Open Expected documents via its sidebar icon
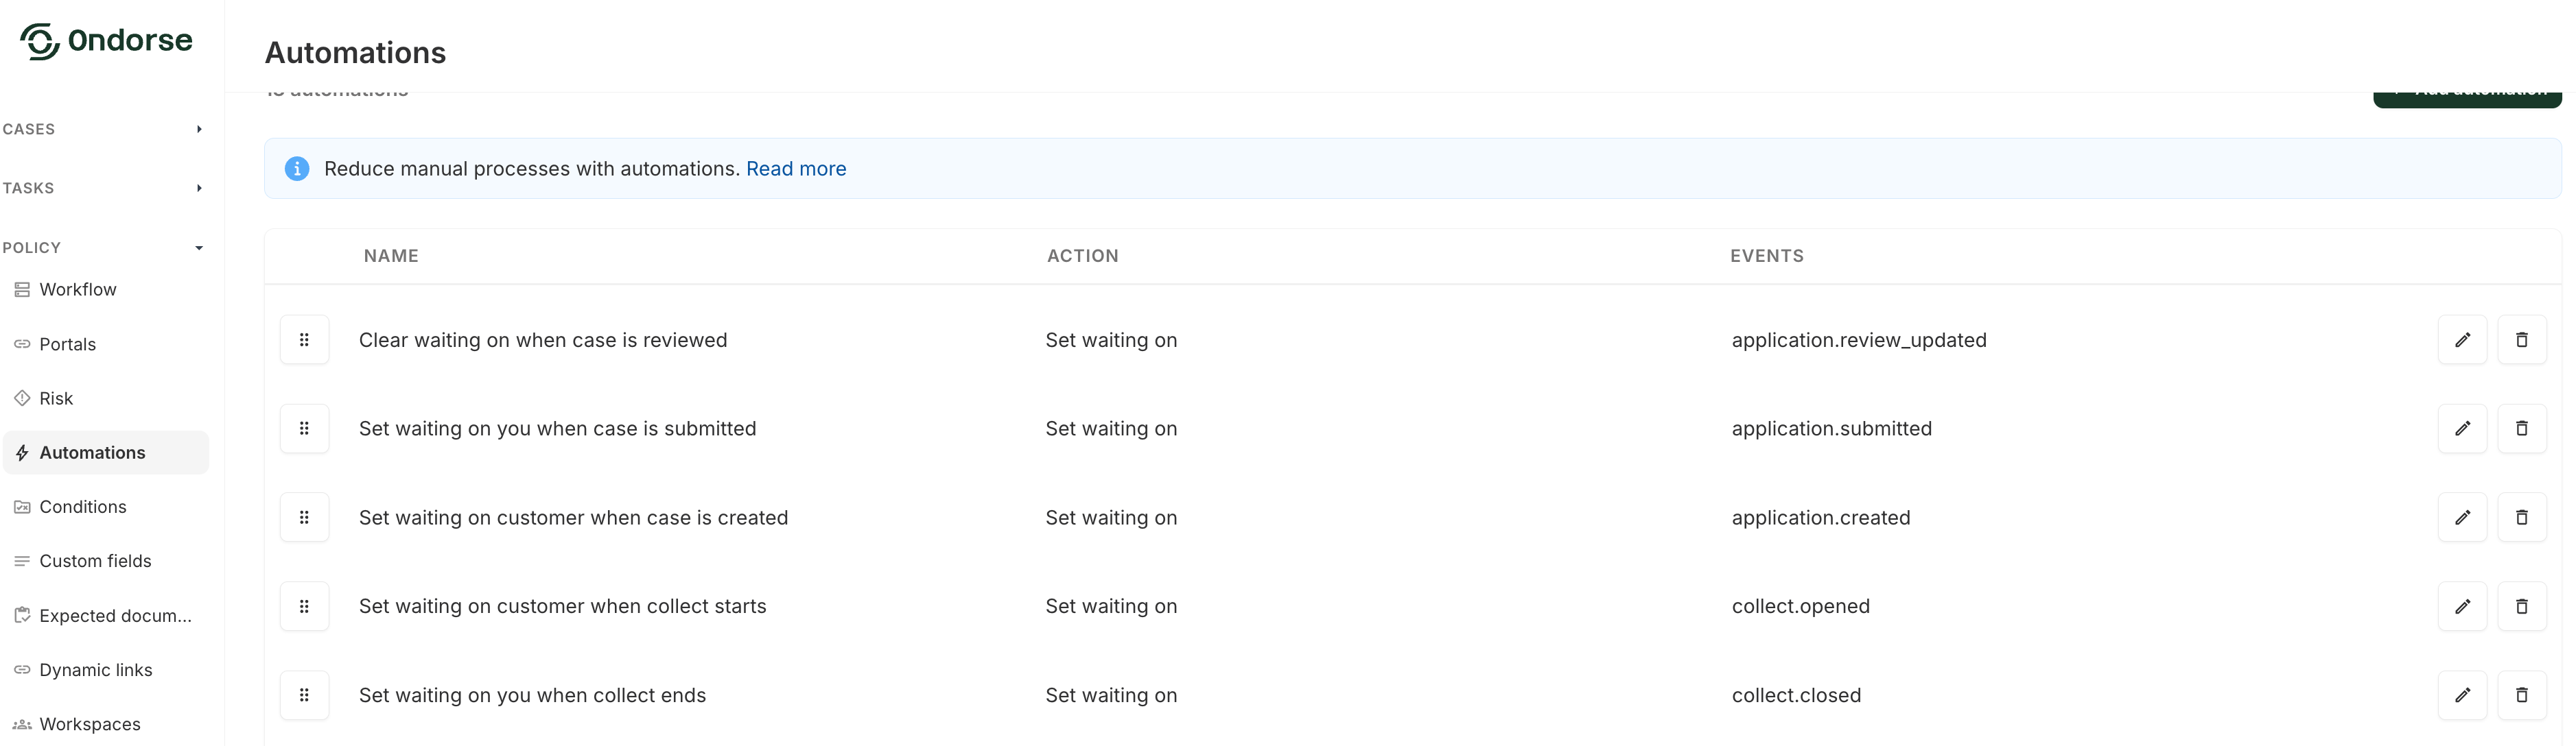Screen dimensions: 2576x746 [x=22, y=615]
